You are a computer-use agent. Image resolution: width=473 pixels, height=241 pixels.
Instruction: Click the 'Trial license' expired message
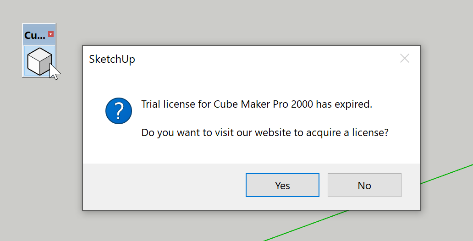tap(257, 104)
